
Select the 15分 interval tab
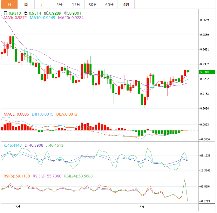pos(76,4)
